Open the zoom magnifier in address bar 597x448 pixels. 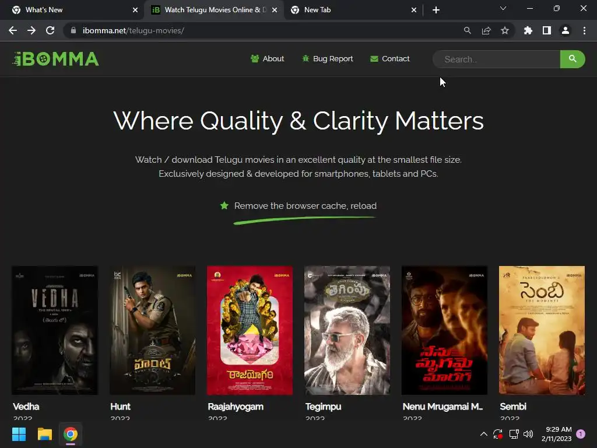[x=467, y=30]
